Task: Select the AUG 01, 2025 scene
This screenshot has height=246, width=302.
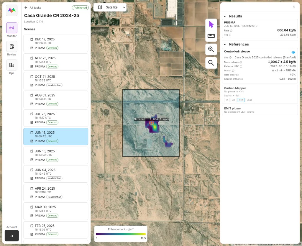Action: click(x=56, y=99)
